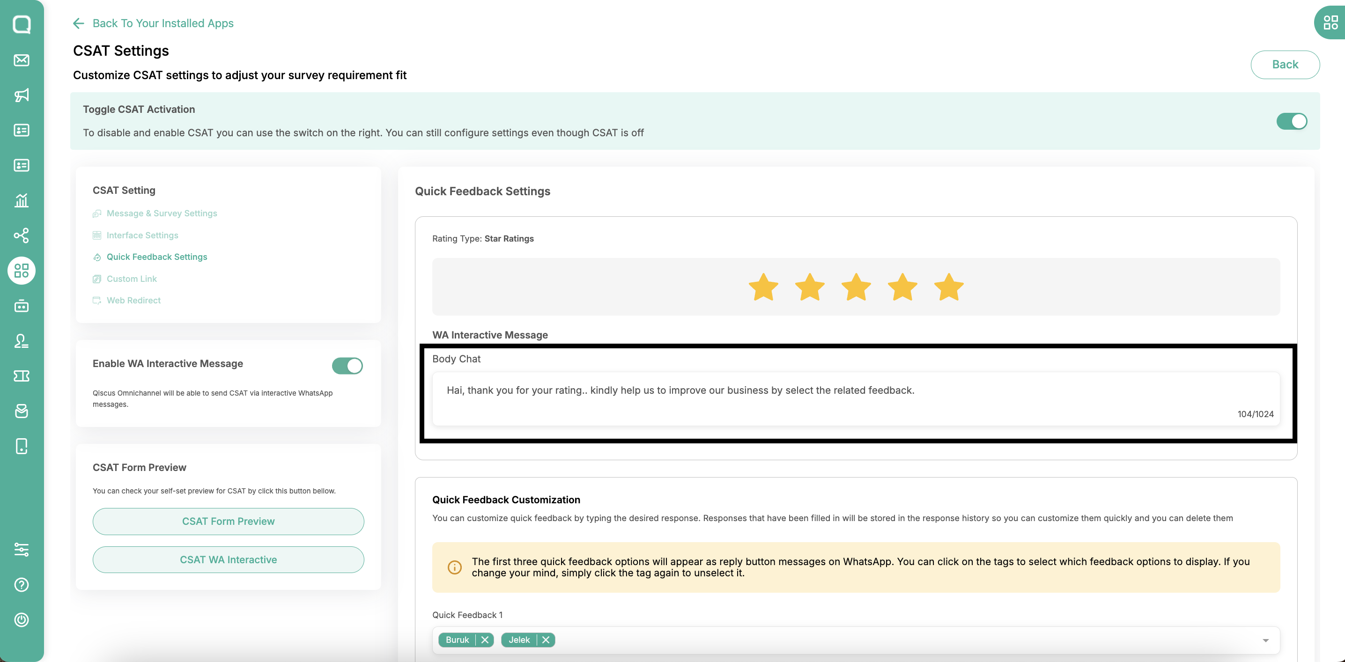Click the info icon in yellow notice
Screen dimensions: 1345x662
point(454,567)
